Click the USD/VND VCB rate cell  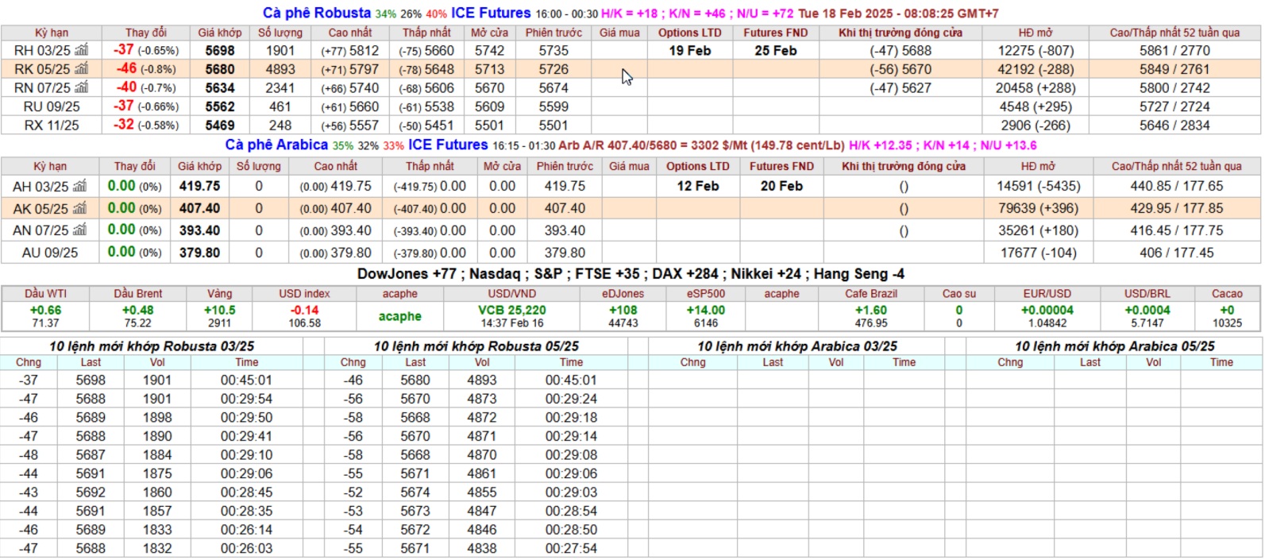[x=511, y=316]
